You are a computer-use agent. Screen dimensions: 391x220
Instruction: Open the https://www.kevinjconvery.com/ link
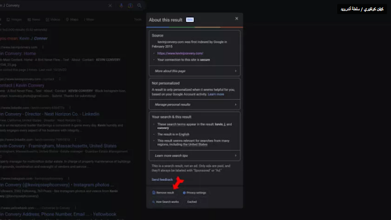[x=180, y=53]
